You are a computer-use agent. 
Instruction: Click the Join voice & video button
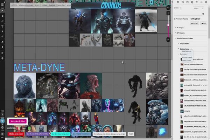point(18,121)
